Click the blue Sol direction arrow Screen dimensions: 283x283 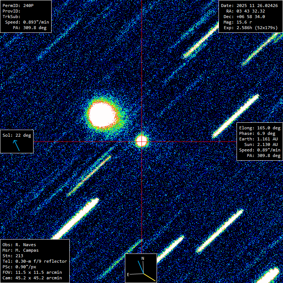[17, 146]
